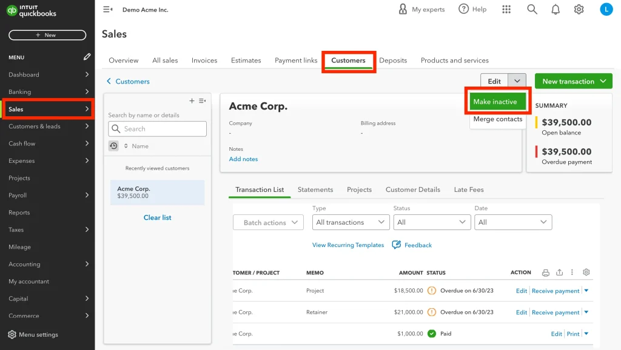Switch to the Invoices tab
Viewport: 621px width, 350px height.
pyautogui.click(x=204, y=61)
